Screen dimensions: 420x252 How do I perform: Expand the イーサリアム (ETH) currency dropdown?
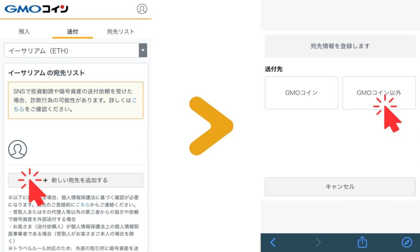click(x=75, y=50)
